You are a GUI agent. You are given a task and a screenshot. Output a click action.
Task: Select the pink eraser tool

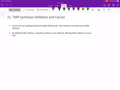pos(53,9)
